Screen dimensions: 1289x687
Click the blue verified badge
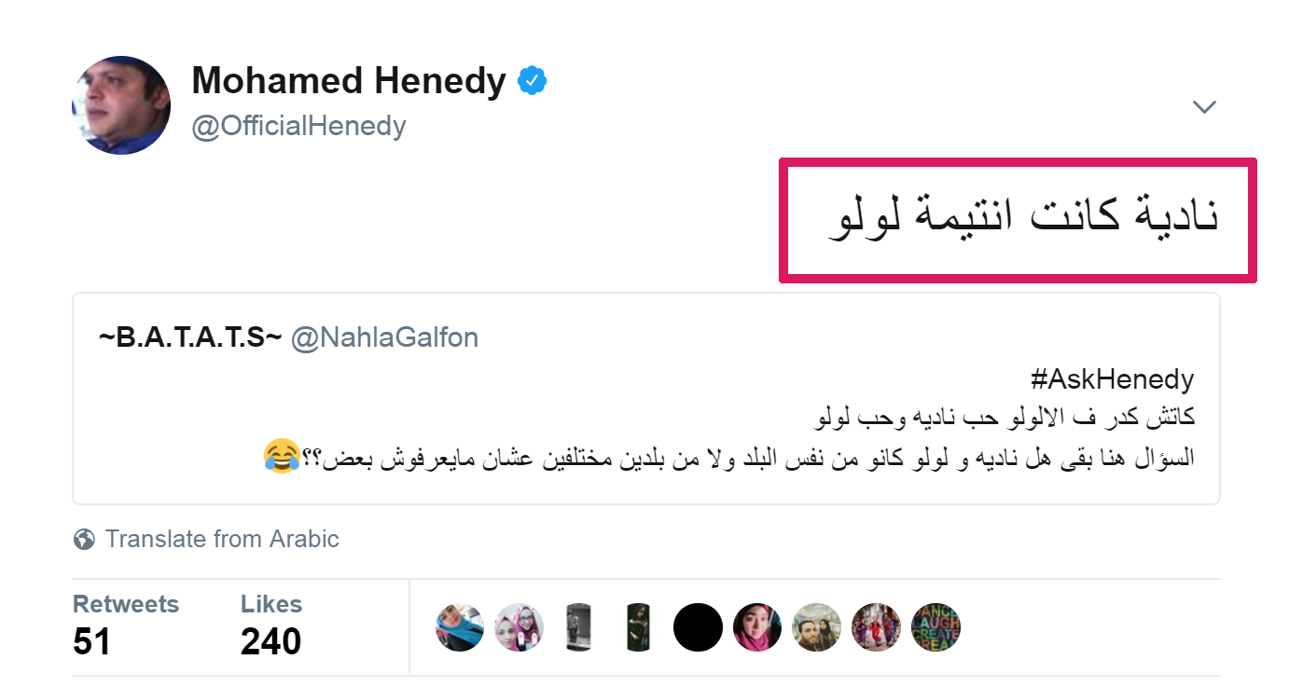coord(532,82)
